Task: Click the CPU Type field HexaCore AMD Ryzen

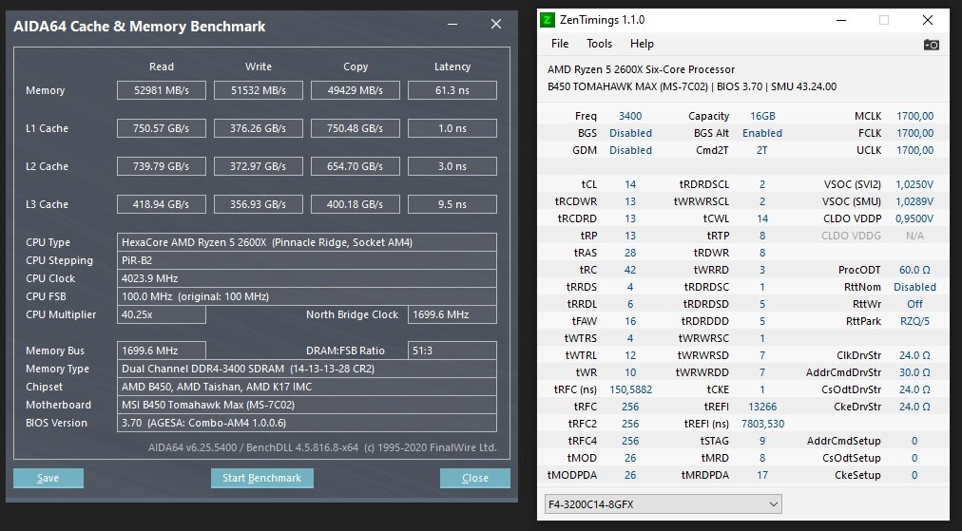Action: [x=307, y=242]
